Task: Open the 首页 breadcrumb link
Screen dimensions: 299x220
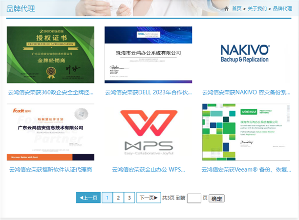Action: click(x=236, y=9)
